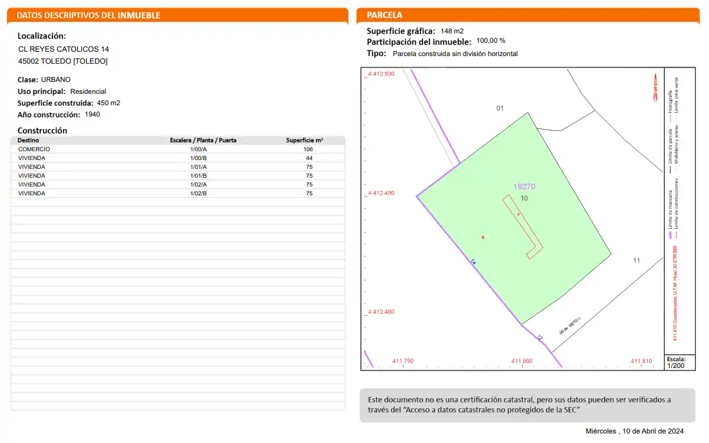Screen dimensions: 709x443
Task: Click the Destino column header
Action: pyautogui.click(x=28, y=141)
